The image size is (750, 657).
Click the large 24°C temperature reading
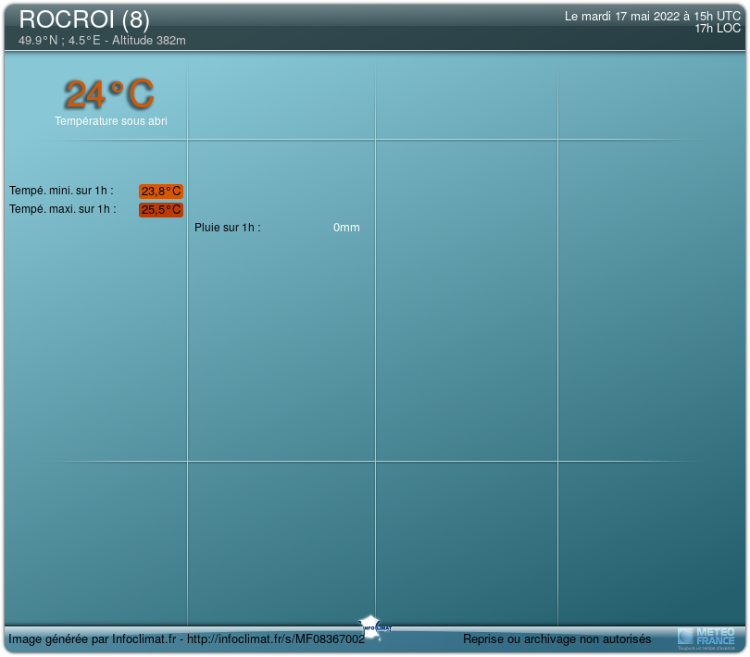point(109,94)
